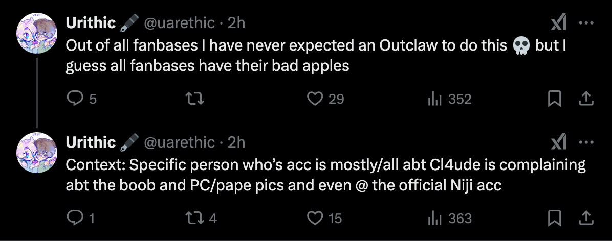Open @uarethic handle on the Context tweet

pyautogui.click(x=179, y=143)
